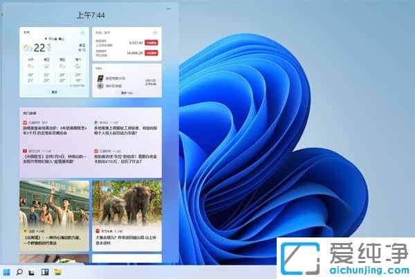Image resolution: width=415 pixels, height=279 pixels.
Task: Open the 更多 NBA link
Action: click(x=127, y=93)
